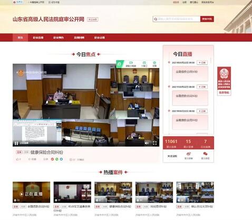Screen dimensions: 252x220
Task: Click the blue share icon below the video
Action: (61, 159)
